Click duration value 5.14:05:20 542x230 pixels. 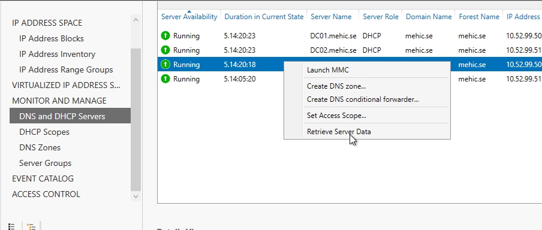pos(240,79)
